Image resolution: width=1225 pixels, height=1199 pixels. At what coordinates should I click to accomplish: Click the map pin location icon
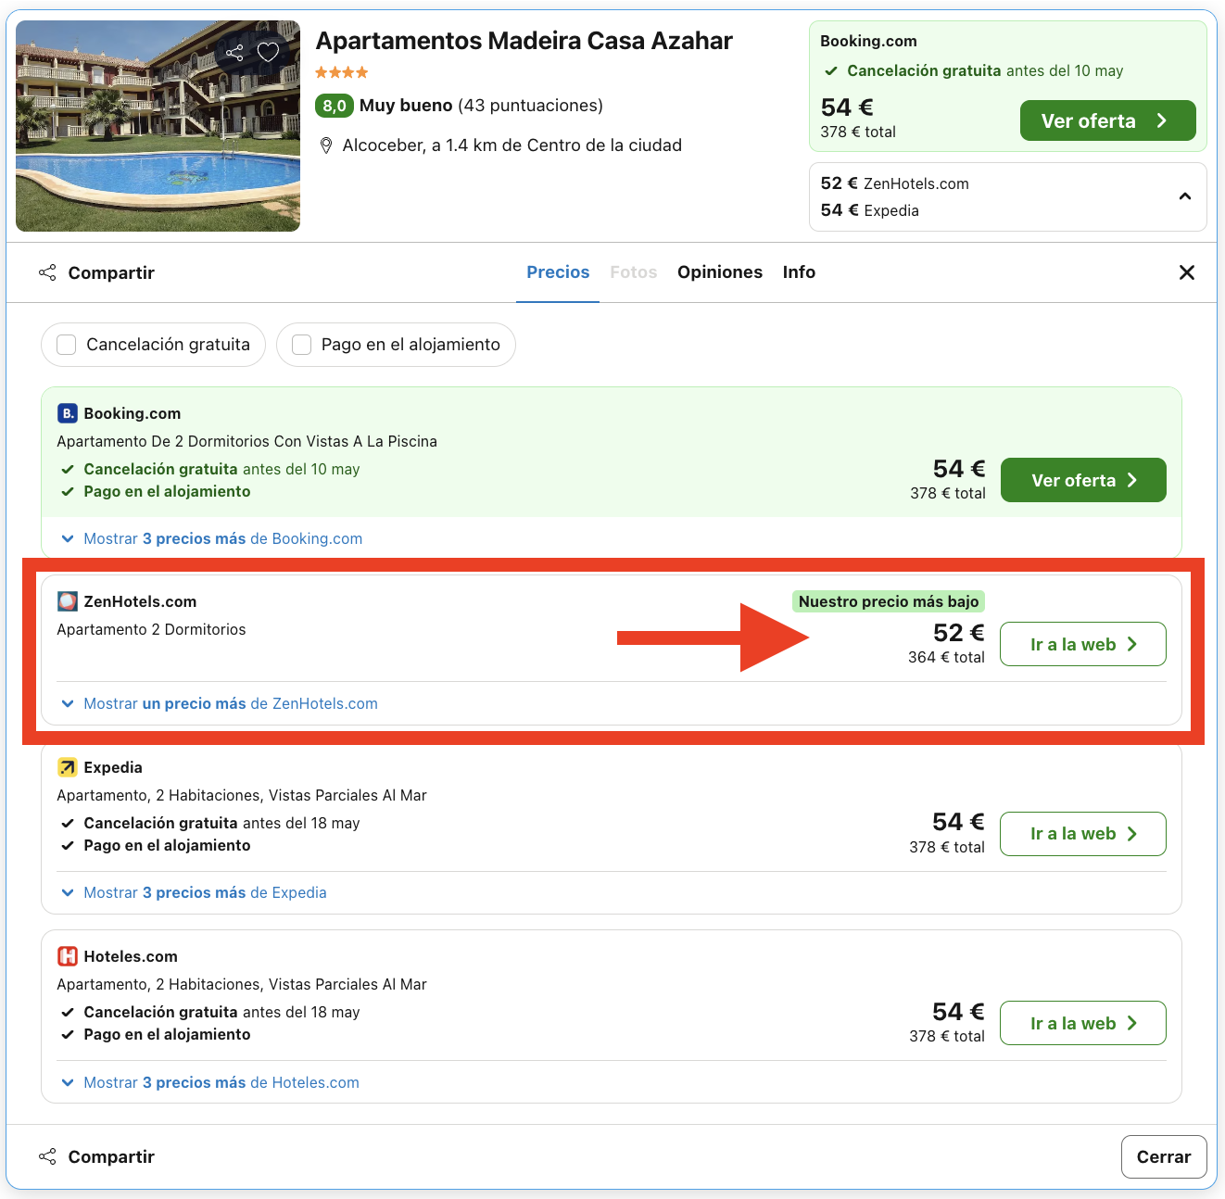coord(326,145)
